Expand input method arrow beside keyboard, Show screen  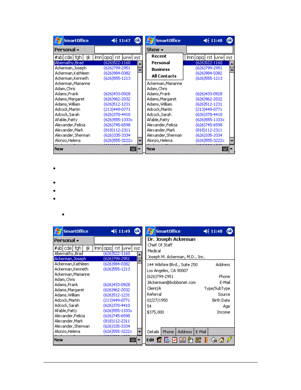(232, 149)
